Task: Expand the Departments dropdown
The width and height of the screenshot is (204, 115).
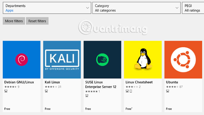Action: tap(47, 8)
